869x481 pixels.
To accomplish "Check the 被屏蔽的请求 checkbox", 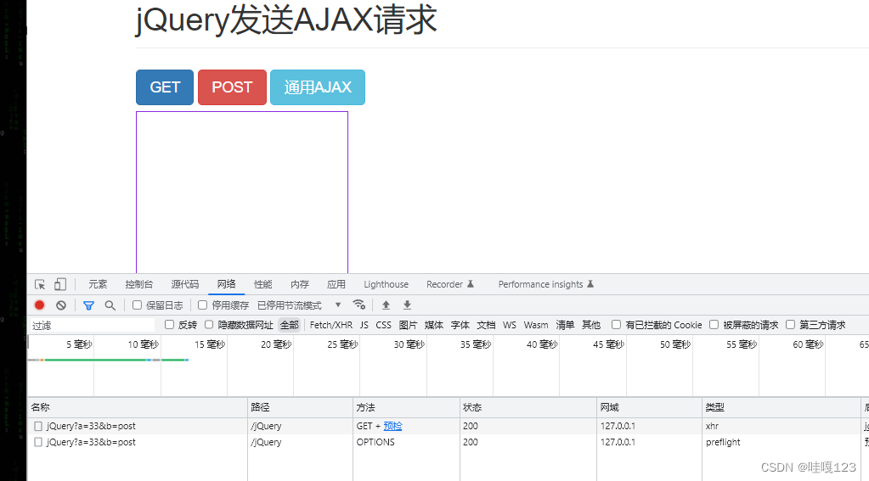I will tap(714, 325).
